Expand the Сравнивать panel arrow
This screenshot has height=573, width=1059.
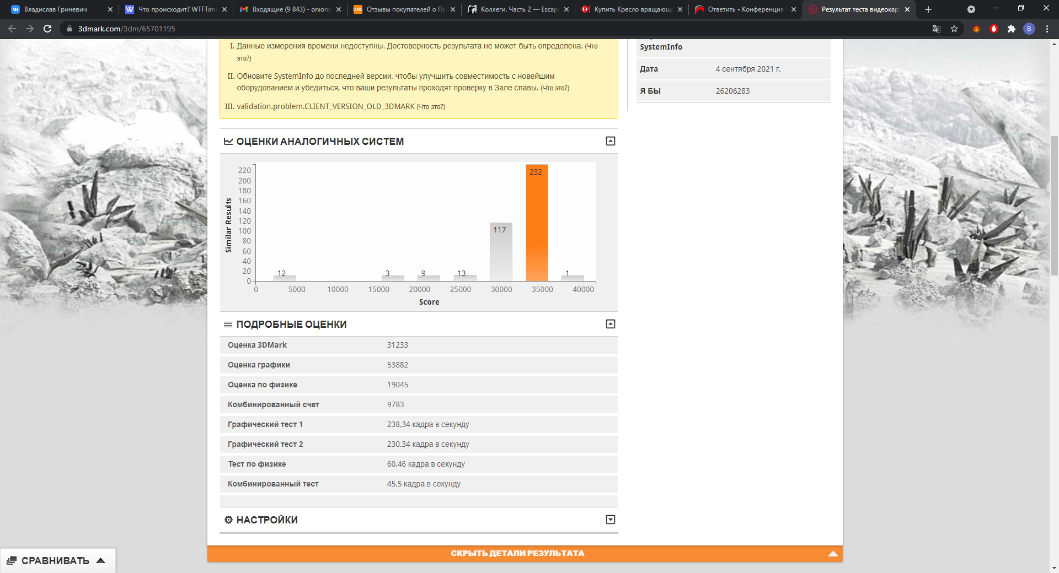[101, 561]
